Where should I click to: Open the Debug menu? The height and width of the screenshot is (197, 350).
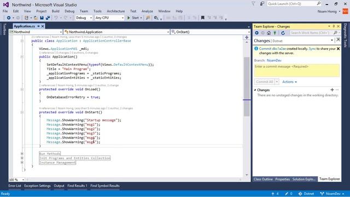(69, 11)
